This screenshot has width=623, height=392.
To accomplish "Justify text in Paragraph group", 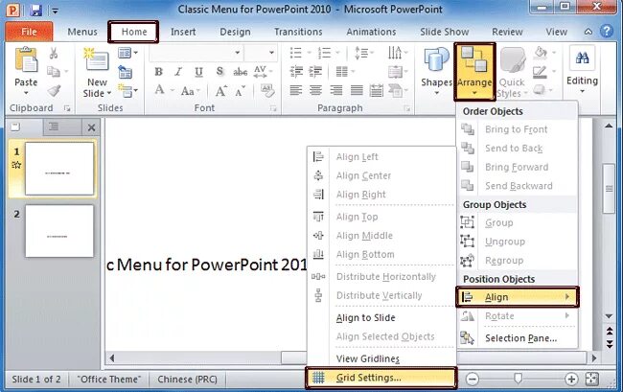I will point(357,91).
